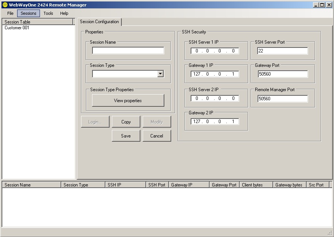This screenshot has width=334, height=237.
Task: Click the Save button
Action: pyautogui.click(x=126, y=136)
